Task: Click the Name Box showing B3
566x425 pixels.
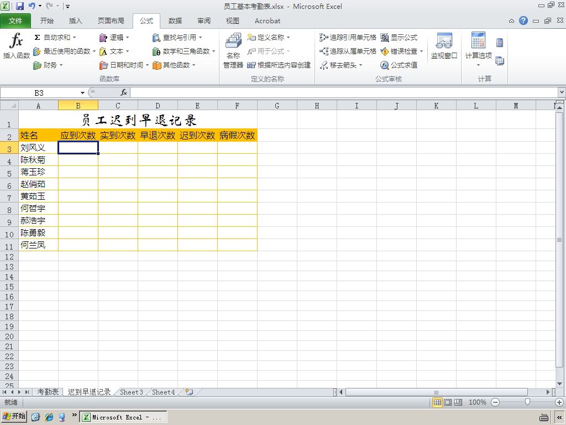Action: coord(39,93)
